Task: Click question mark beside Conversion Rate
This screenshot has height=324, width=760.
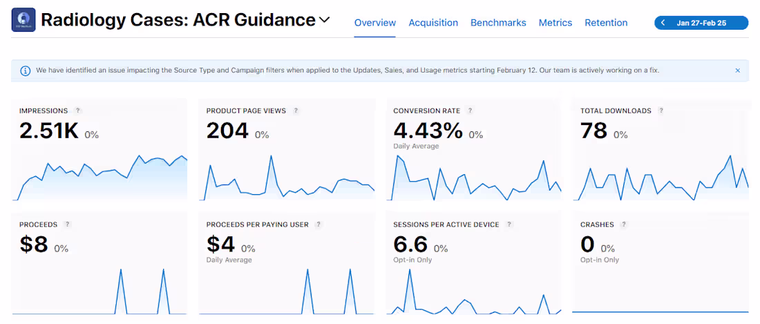Action: click(x=470, y=111)
